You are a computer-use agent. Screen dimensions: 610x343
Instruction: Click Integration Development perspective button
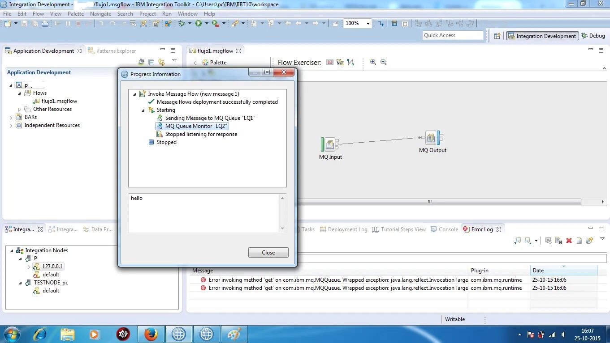click(x=542, y=36)
